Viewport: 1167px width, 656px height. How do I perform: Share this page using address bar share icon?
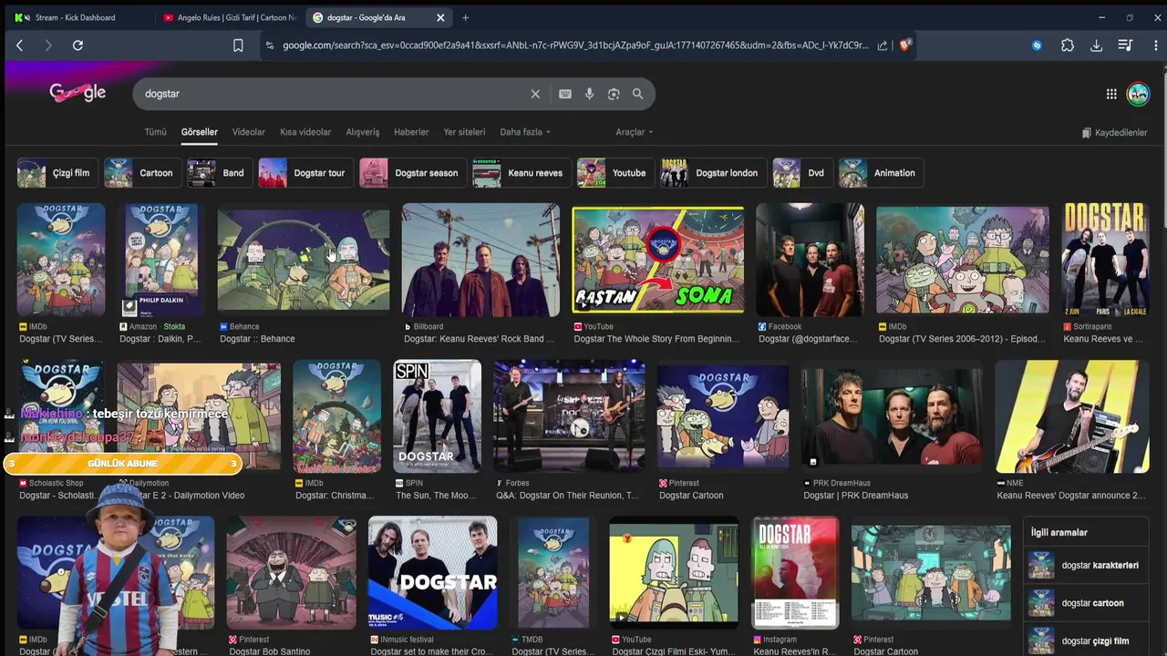click(882, 46)
